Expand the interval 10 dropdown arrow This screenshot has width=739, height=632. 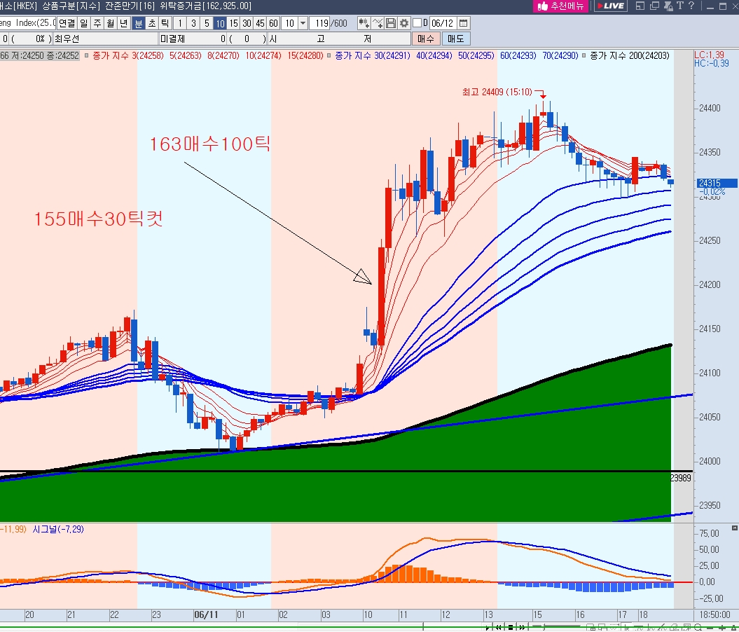pos(303,23)
